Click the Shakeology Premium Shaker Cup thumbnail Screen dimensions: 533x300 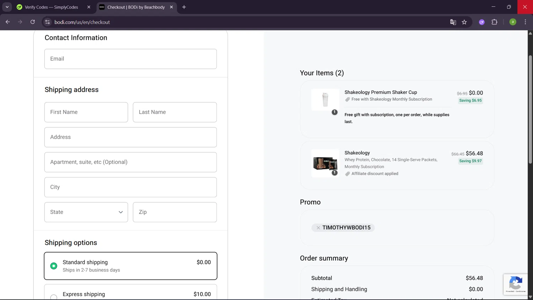click(x=325, y=100)
